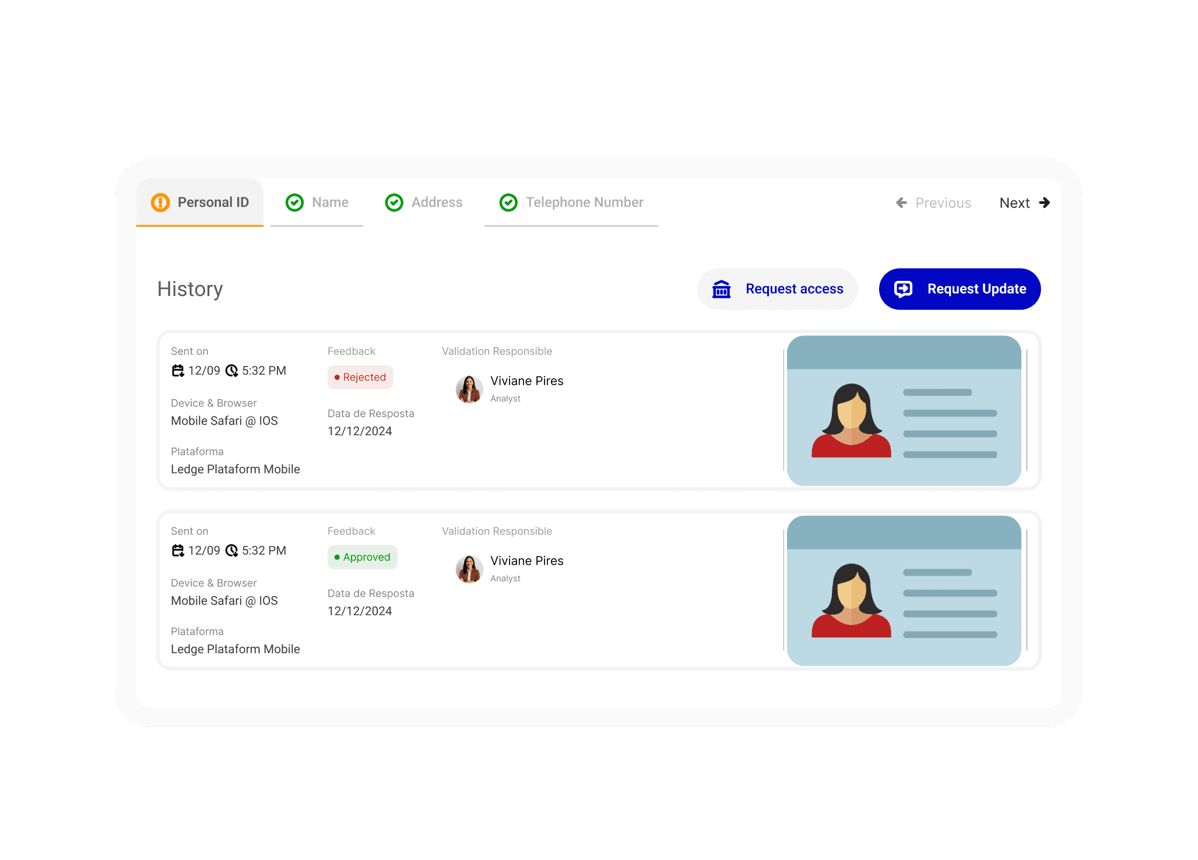Click the bank building icon in Request access
Viewport: 1198px width, 860px height.
[x=721, y=289]
